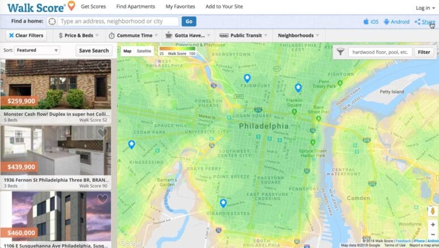439x248 pixels.
Task: Click the Filter button
Action: [x=424, y=52]
